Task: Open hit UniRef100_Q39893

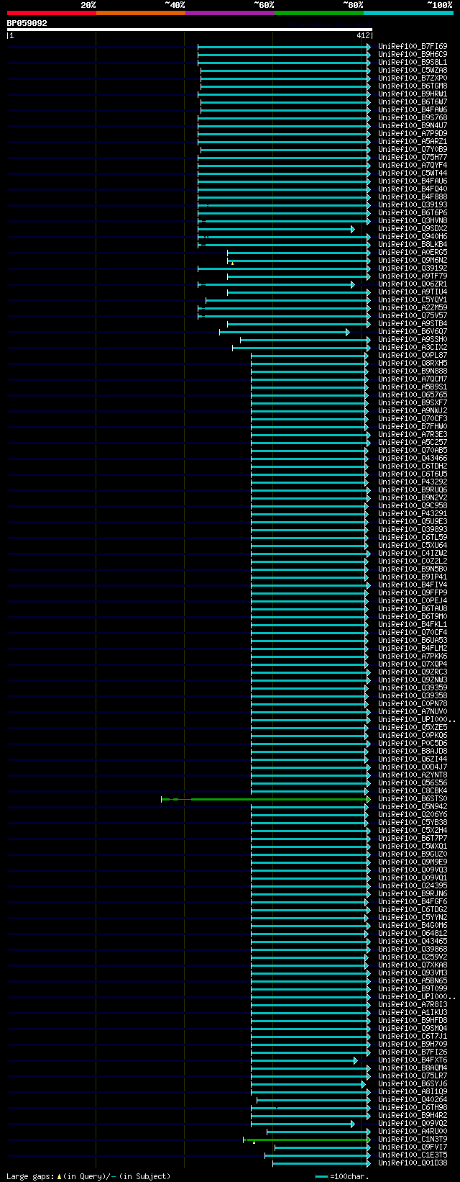Action: point(413,529)
